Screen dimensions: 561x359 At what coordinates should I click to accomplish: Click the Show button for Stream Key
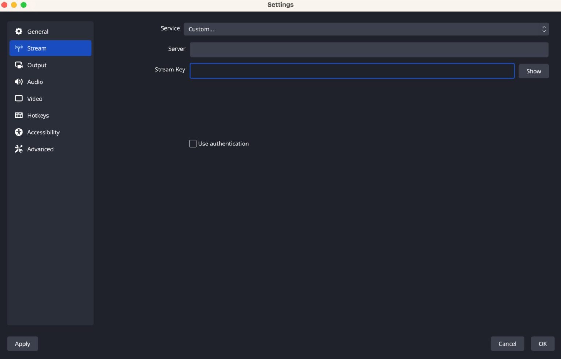tap(533, 71)
